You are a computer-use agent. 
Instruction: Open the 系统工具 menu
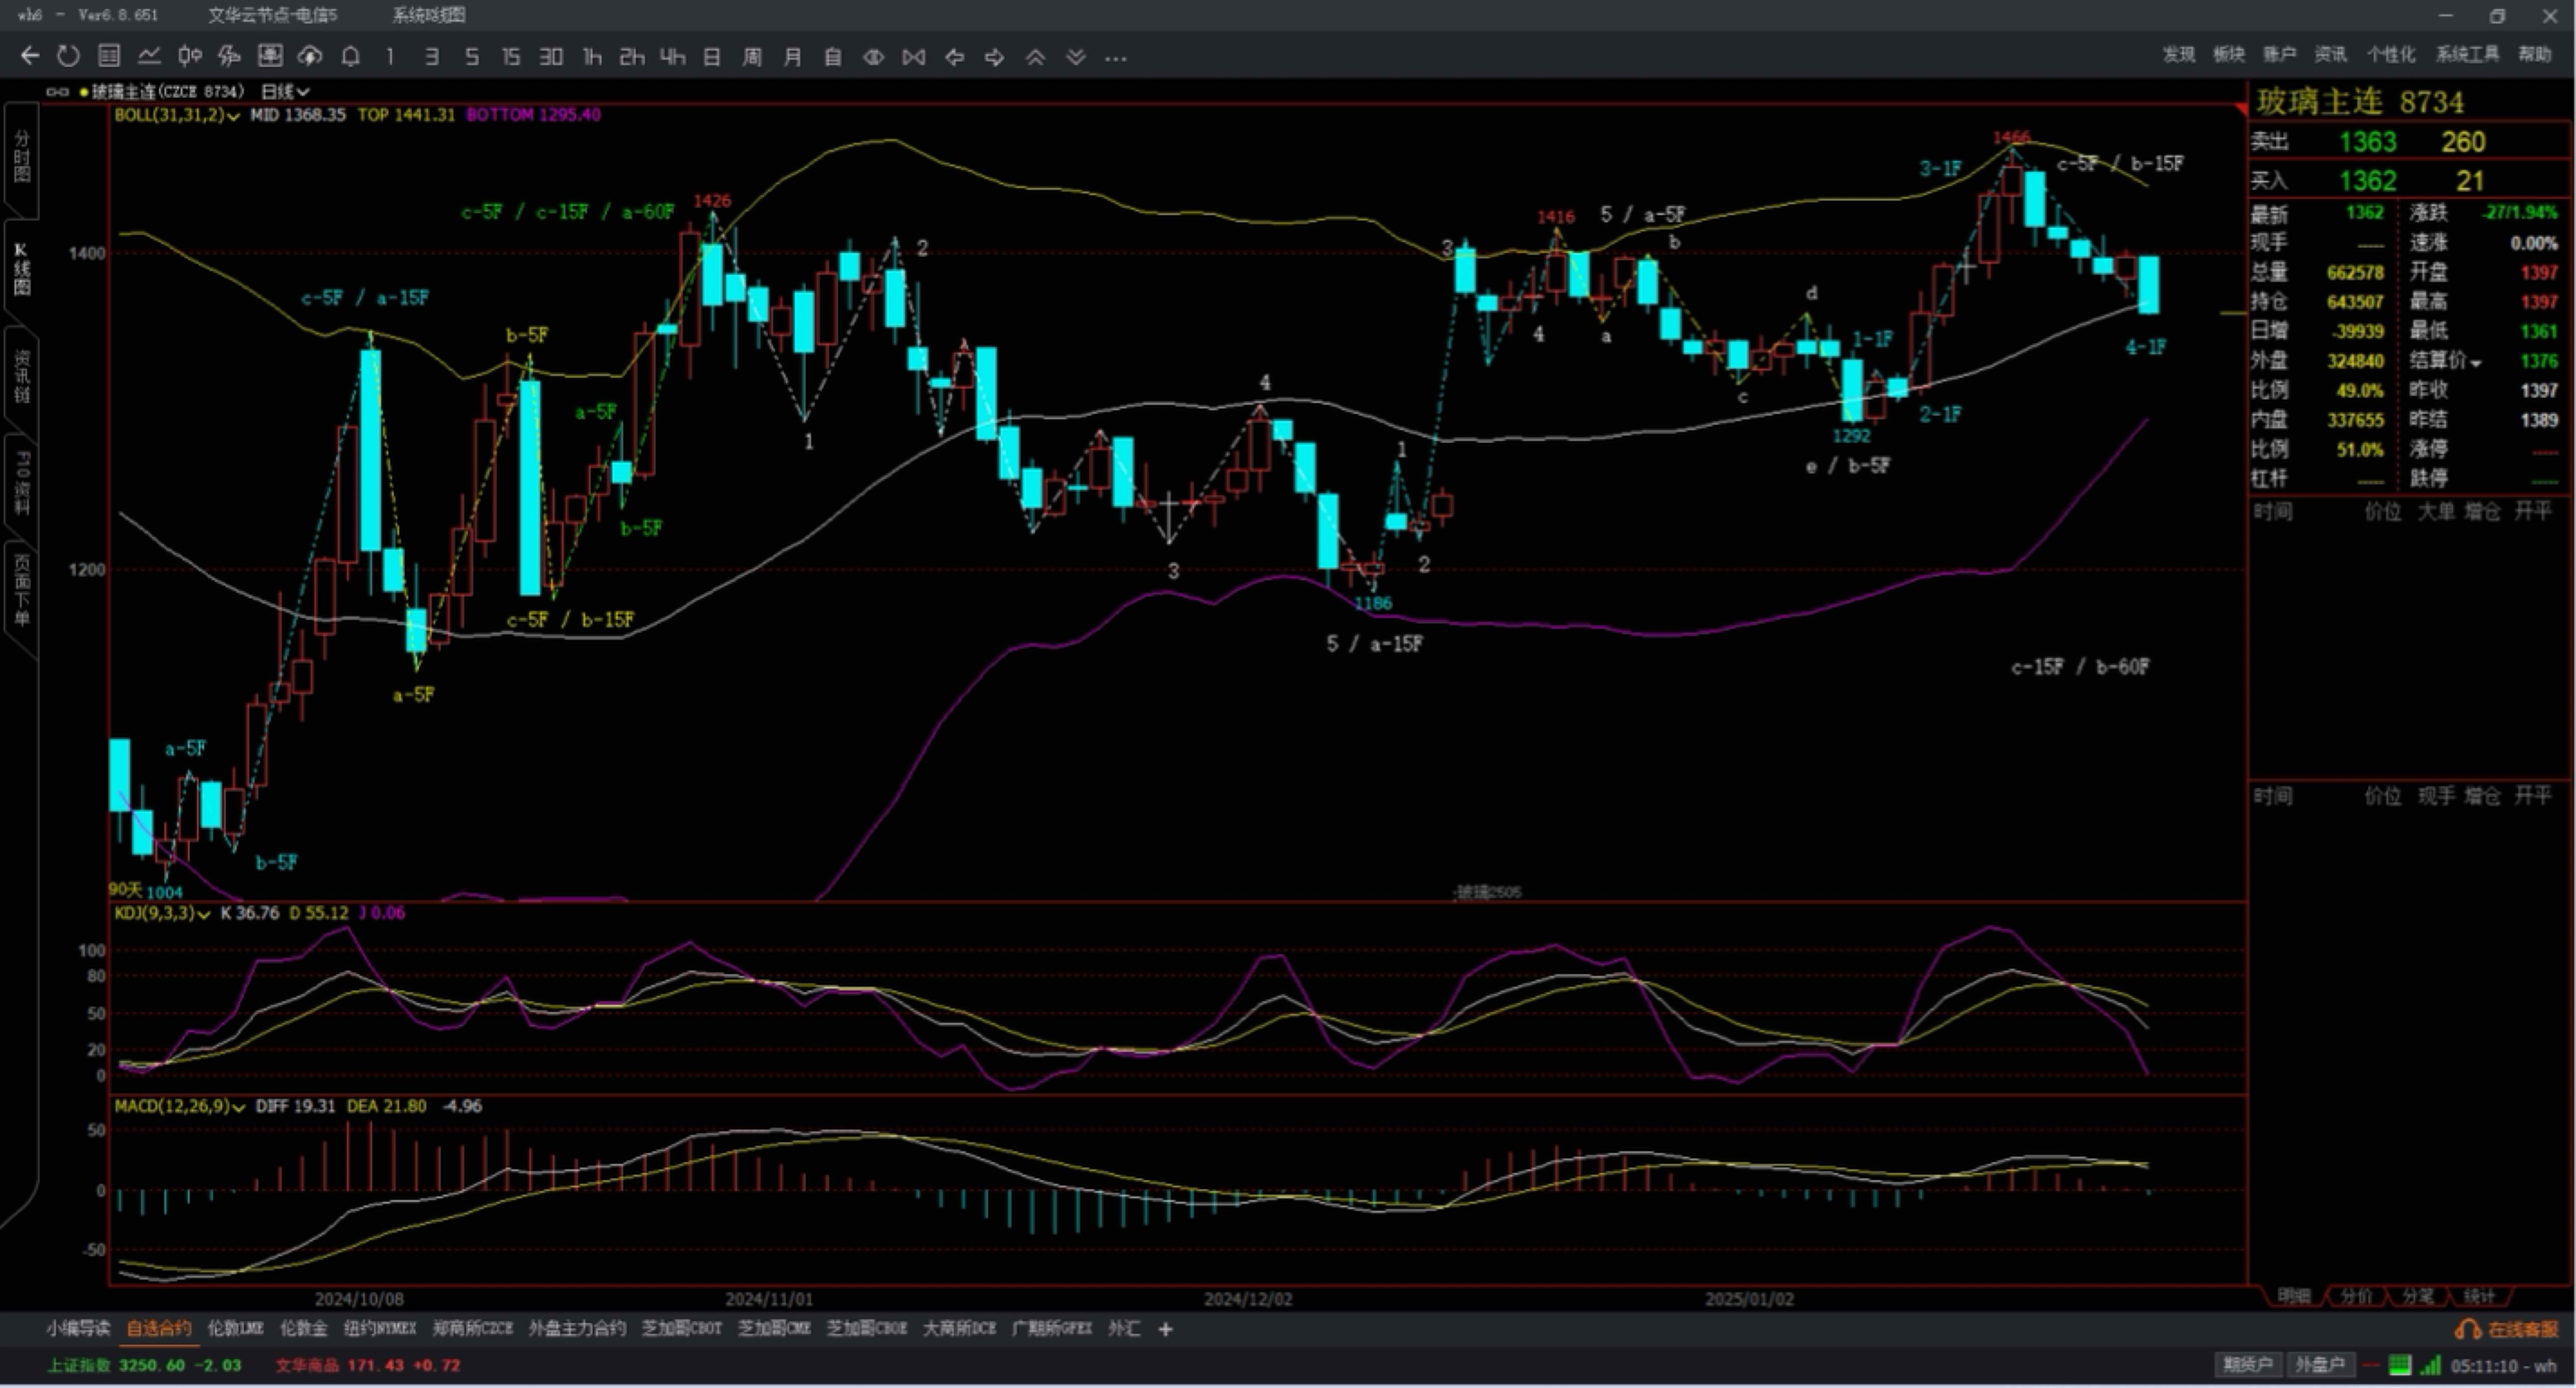[2467, 54]
